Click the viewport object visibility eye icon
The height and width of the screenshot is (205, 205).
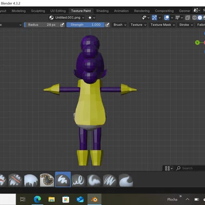(145, 17)
